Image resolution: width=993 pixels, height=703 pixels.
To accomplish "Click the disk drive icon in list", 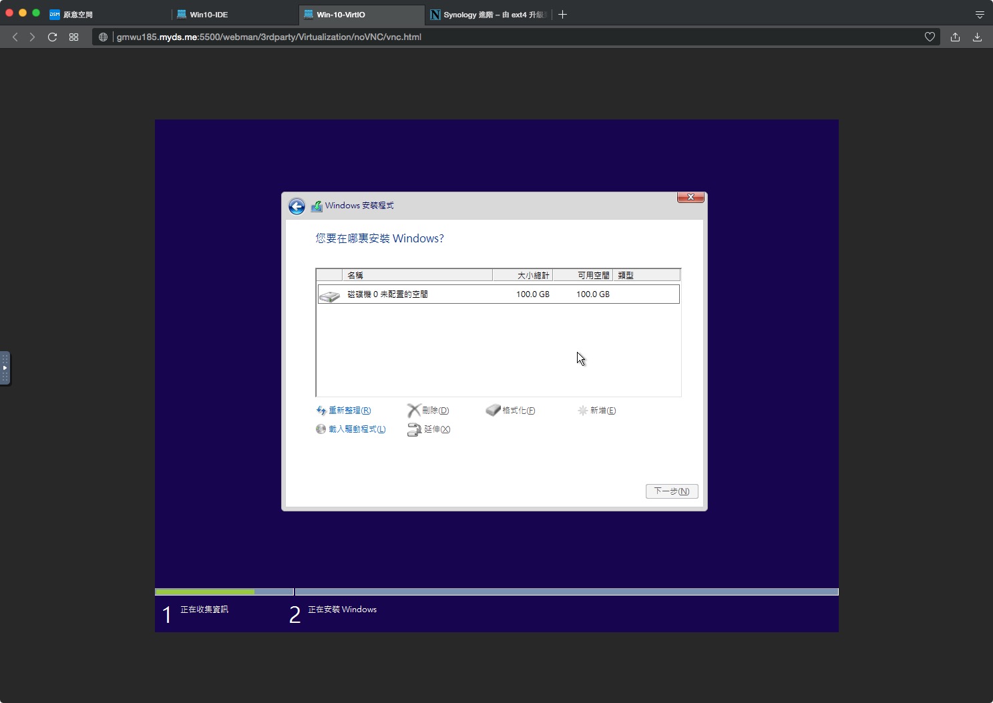I will tap(329, 295).
